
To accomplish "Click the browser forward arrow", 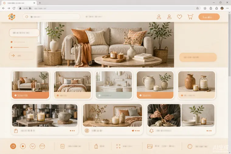I will [x=9, y=8].
